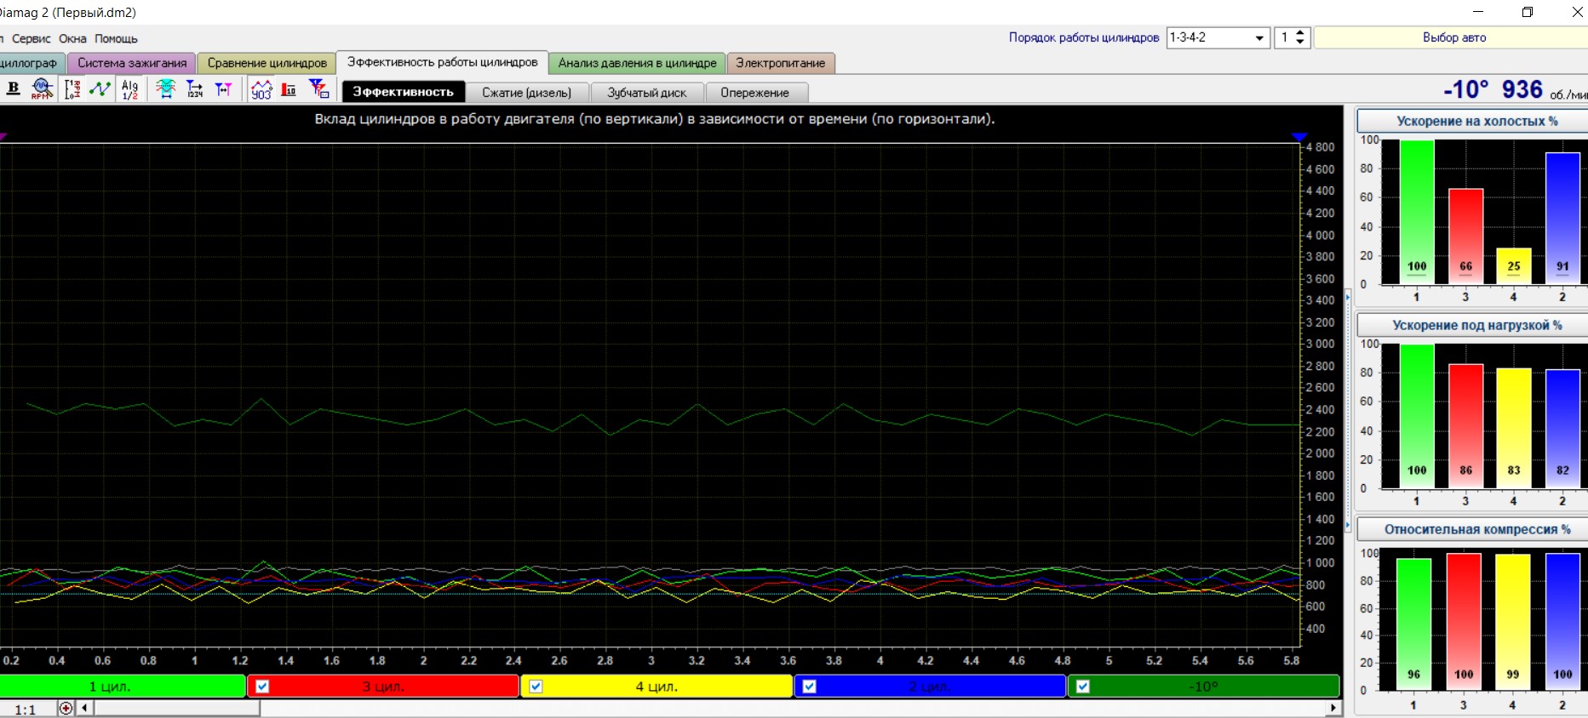Switch to Анализ давления в цилиндре tab
Image resolution: width=1588 pixels, height=718 pixels.
click(x=638, y=63)
